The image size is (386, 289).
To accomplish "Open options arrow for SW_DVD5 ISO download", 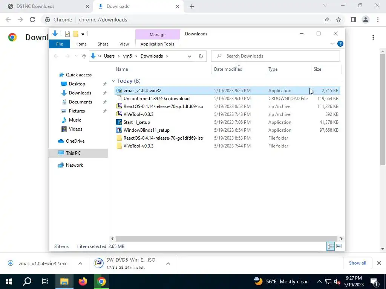I will coord(168,263).
